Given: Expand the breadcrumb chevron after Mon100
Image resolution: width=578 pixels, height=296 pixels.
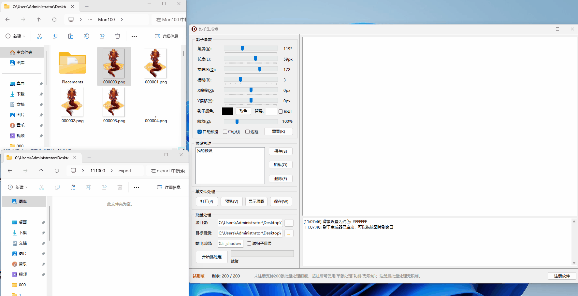Looking at the screenshot, I should [x=122, y=20].
